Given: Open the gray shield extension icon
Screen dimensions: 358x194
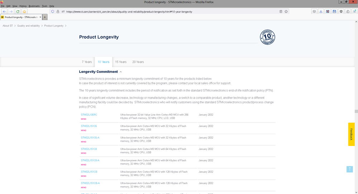Looking at the screenshot, I should tap(341, 11).
